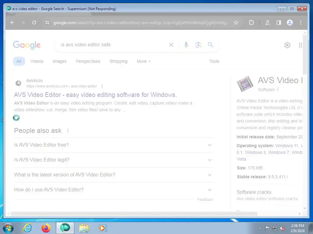Viewport: 313px width, 234px height.
Task: Click the Google logo
Action: point(27,45)
